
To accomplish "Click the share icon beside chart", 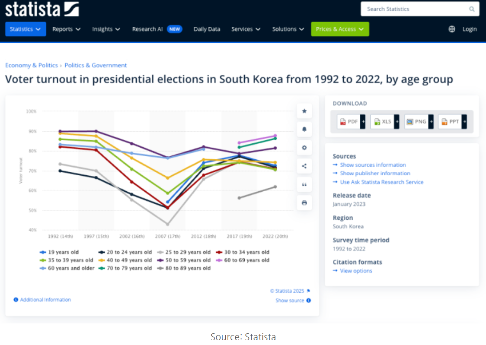I will click(304, 166).
